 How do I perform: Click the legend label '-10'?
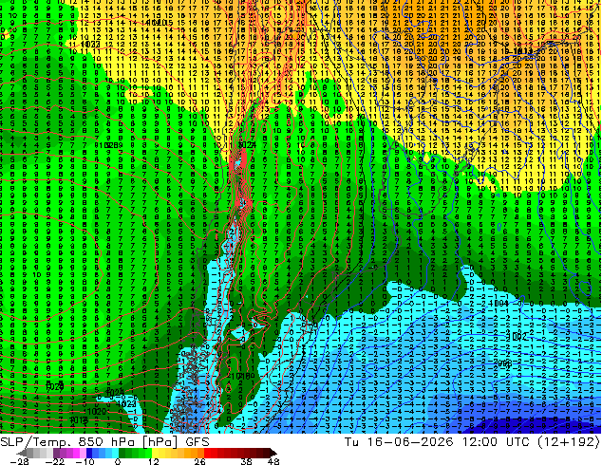pos(85,461)
